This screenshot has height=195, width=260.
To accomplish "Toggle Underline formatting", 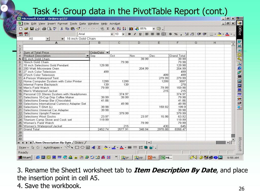I will click(x=140, y=34).
